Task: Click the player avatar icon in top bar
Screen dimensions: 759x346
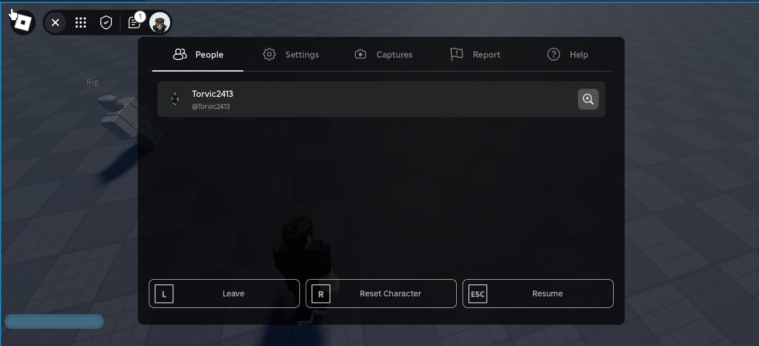Action: [x=160, y=22]
